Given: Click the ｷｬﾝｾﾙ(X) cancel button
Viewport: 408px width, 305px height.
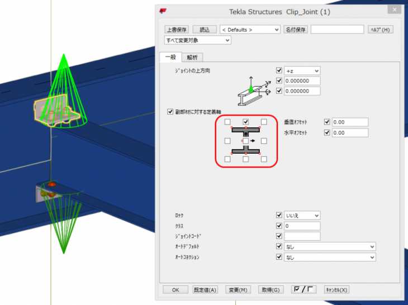Looking at the screenshot, I should (x=336, y=290).
